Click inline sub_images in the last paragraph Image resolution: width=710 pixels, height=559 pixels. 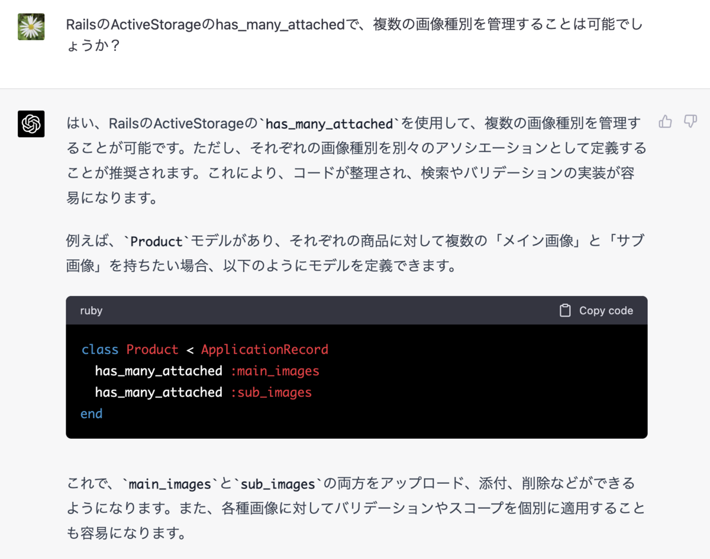278,484
